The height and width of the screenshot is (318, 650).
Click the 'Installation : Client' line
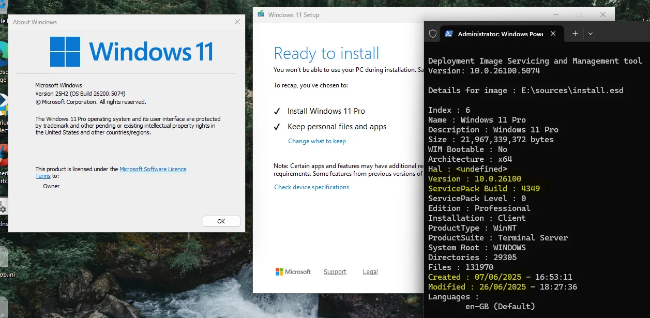(477, 218)
